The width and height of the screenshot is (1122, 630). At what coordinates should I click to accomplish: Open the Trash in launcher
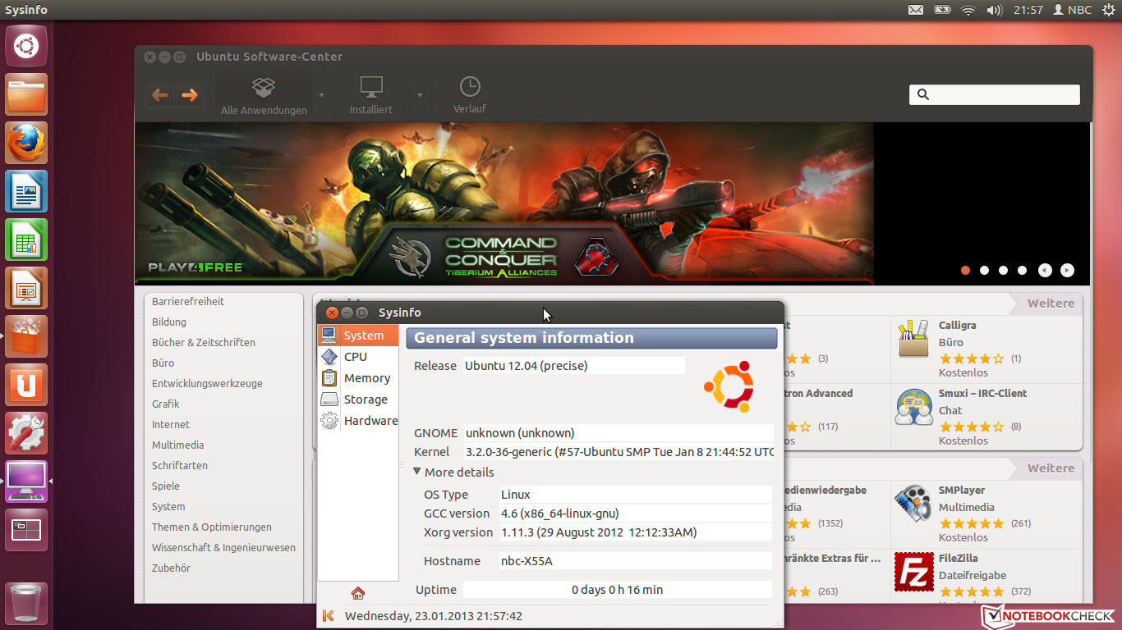(x=26, y=604)
